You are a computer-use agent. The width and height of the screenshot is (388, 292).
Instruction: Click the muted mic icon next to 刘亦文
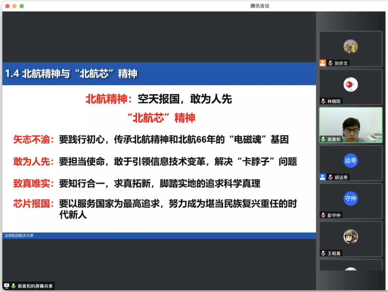click(x=330, y=63)
